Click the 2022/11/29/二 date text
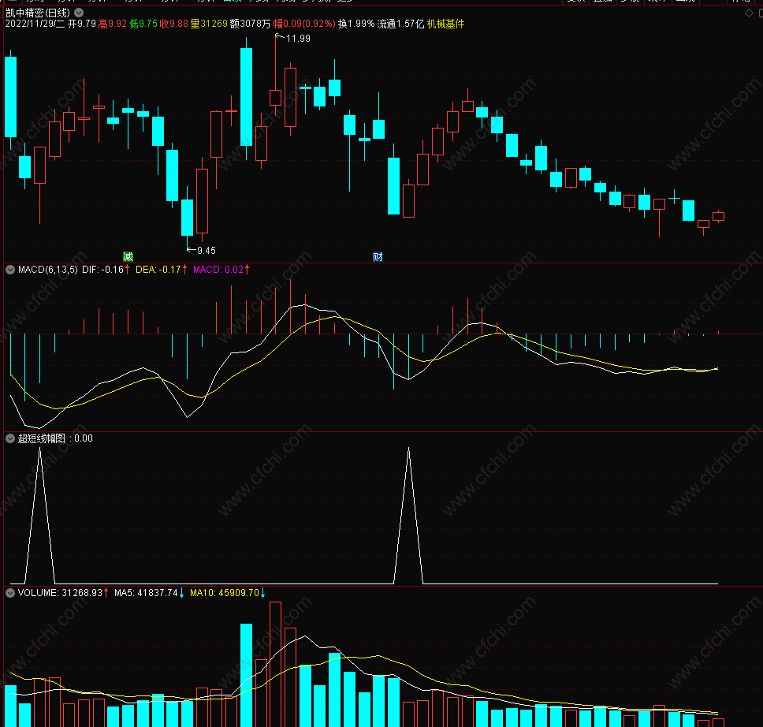 coord(35,24)
